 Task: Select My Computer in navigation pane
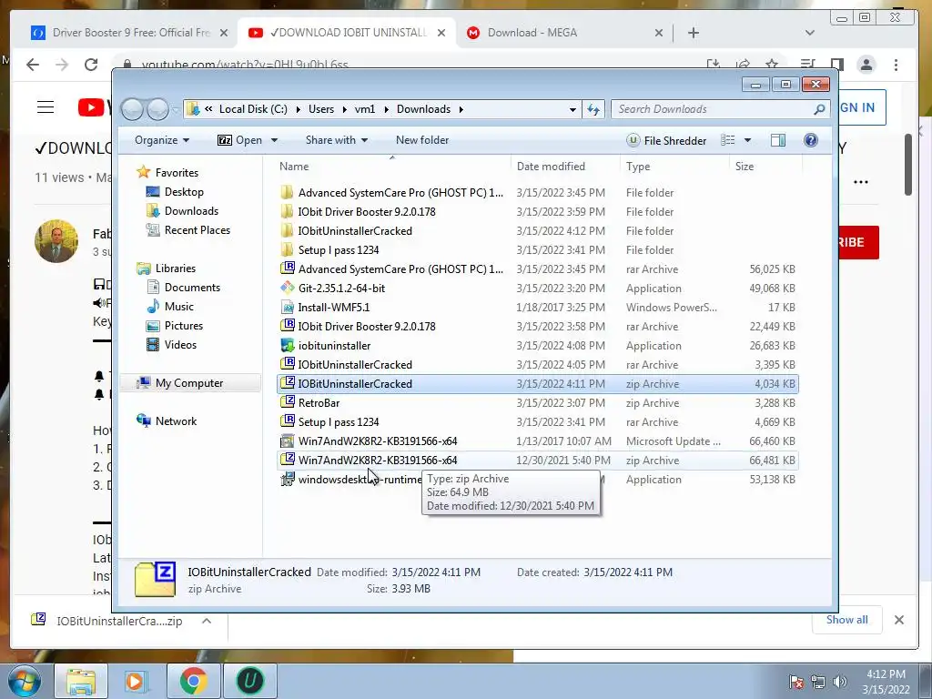click(189, 383)
